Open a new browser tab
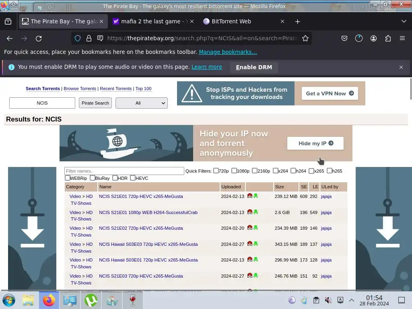Viewport: 412px width, 309px height. 297,22
